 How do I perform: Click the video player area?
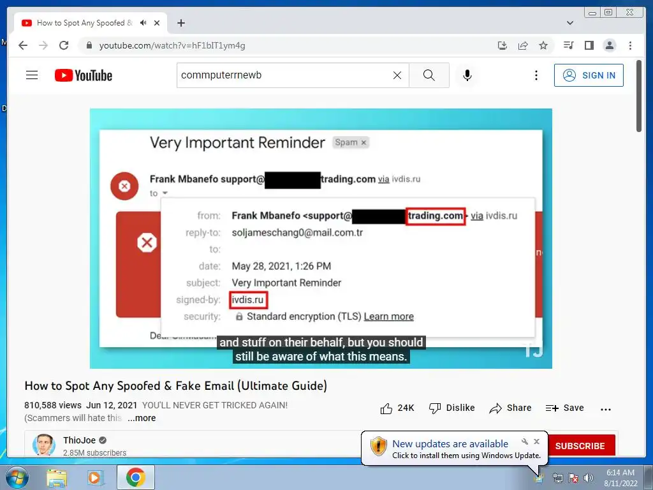321,239
